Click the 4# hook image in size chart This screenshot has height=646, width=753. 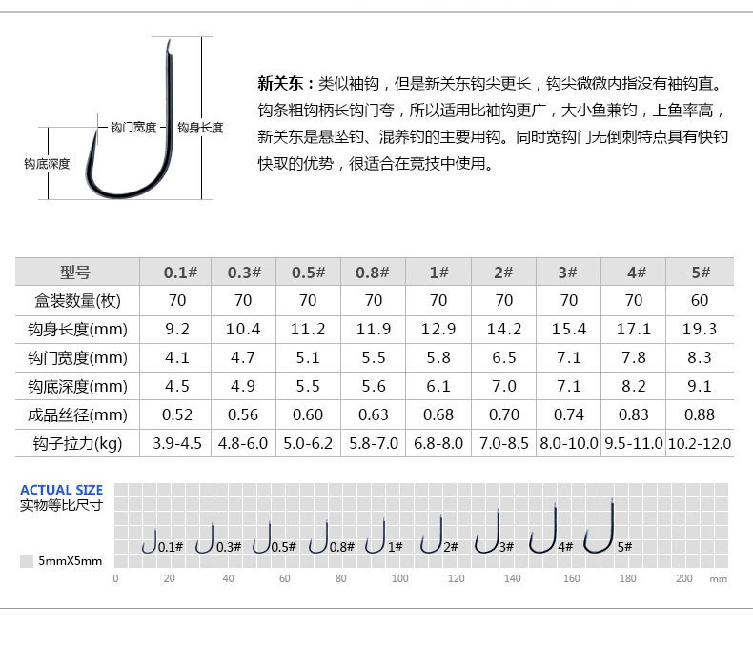point(543,529)
